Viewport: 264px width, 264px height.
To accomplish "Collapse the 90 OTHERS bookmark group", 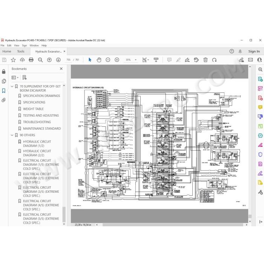I will [12, 135].
